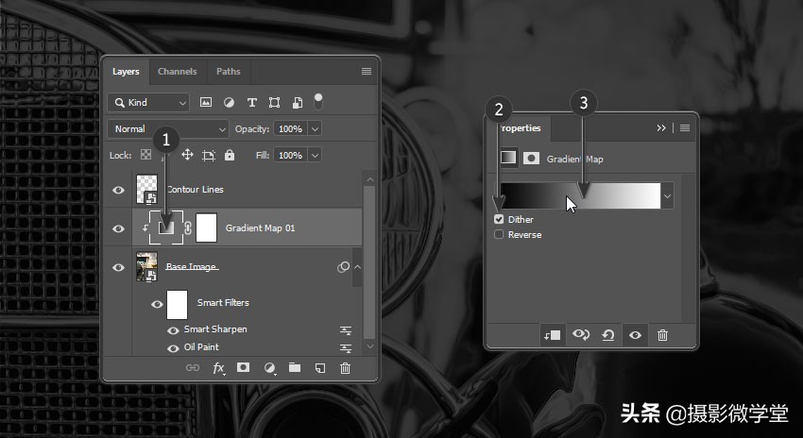Toggle layer filtering switch on/off
This screenshot has width=803, height=438.
click(318, 101)
